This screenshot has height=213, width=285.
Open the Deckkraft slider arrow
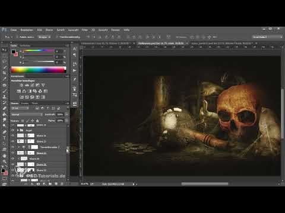[66, 114]
